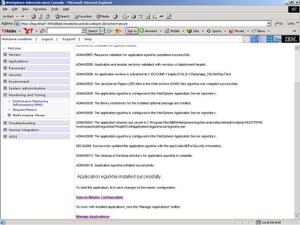Screen dimensions: 300x225
Task: Click the Home icon in toolbar
Action: tap(47, 16)
